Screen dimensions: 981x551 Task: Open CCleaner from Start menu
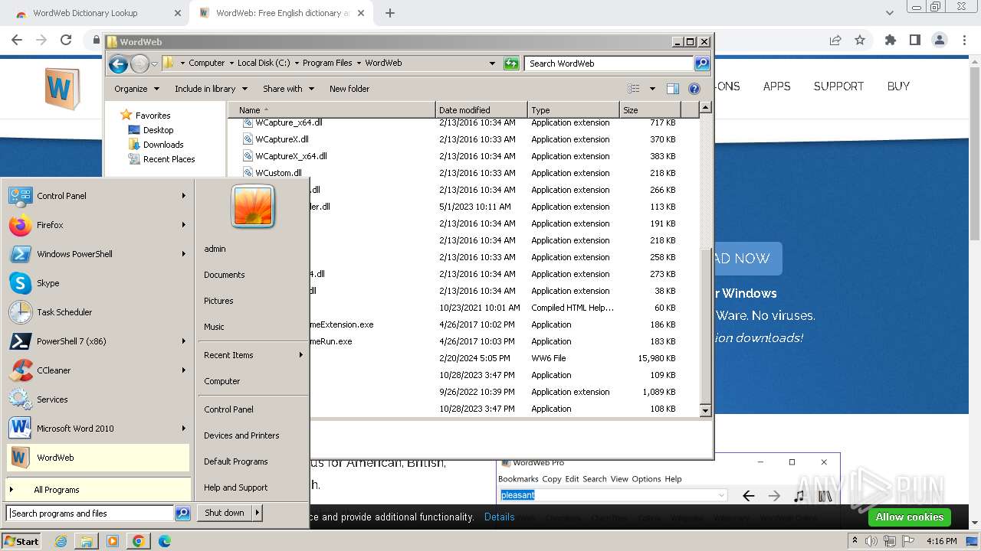point(98,370)
